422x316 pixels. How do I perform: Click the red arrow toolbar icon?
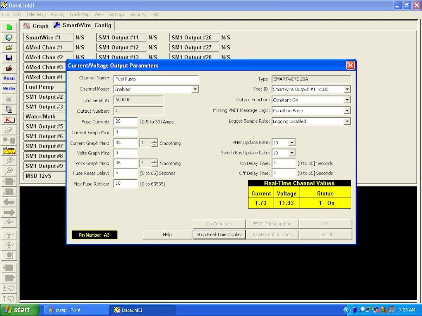coord(9,120)
